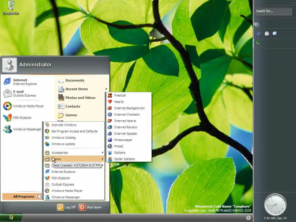Click the taskbar notification chevron button
The width and height of the screenshot is (296, 222).
(248, 218)
